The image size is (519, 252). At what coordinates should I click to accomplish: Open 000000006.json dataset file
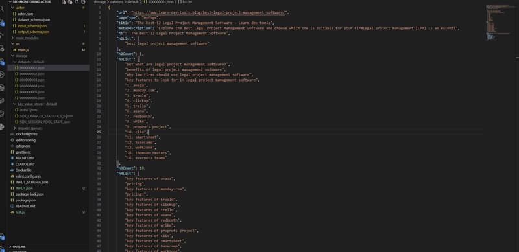click(32, 98)
